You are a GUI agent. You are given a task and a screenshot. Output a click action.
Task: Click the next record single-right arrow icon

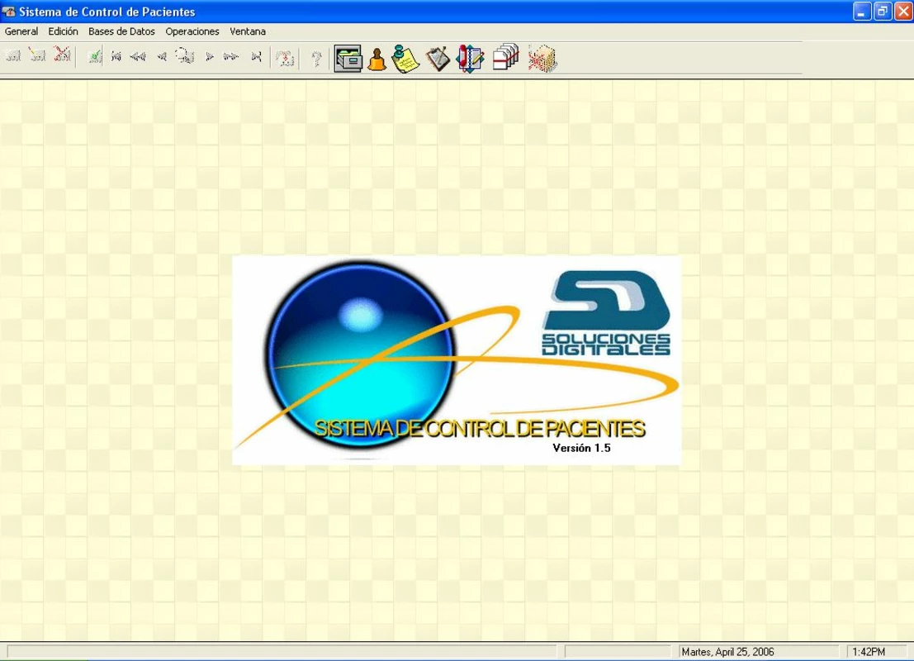point(209,56)
